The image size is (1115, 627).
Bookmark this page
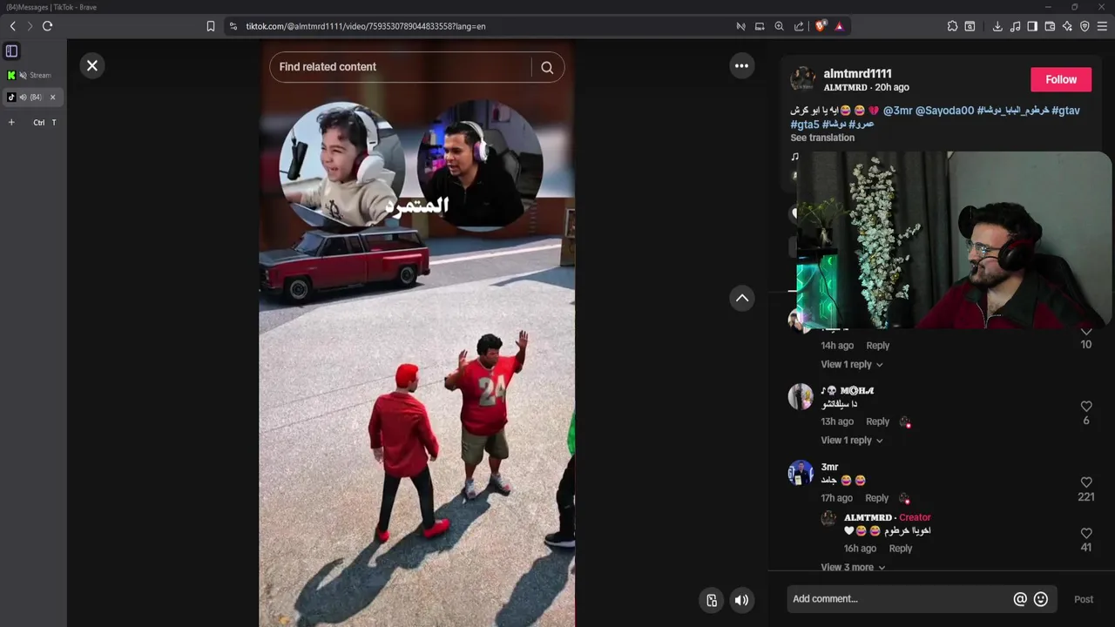pos(210,26)
